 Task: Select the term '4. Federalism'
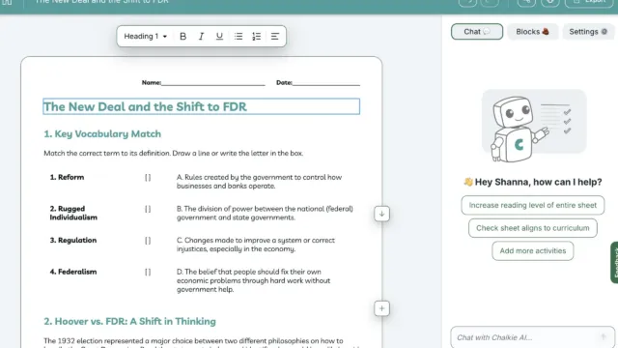pyautogui.click(x=73, y=272)
